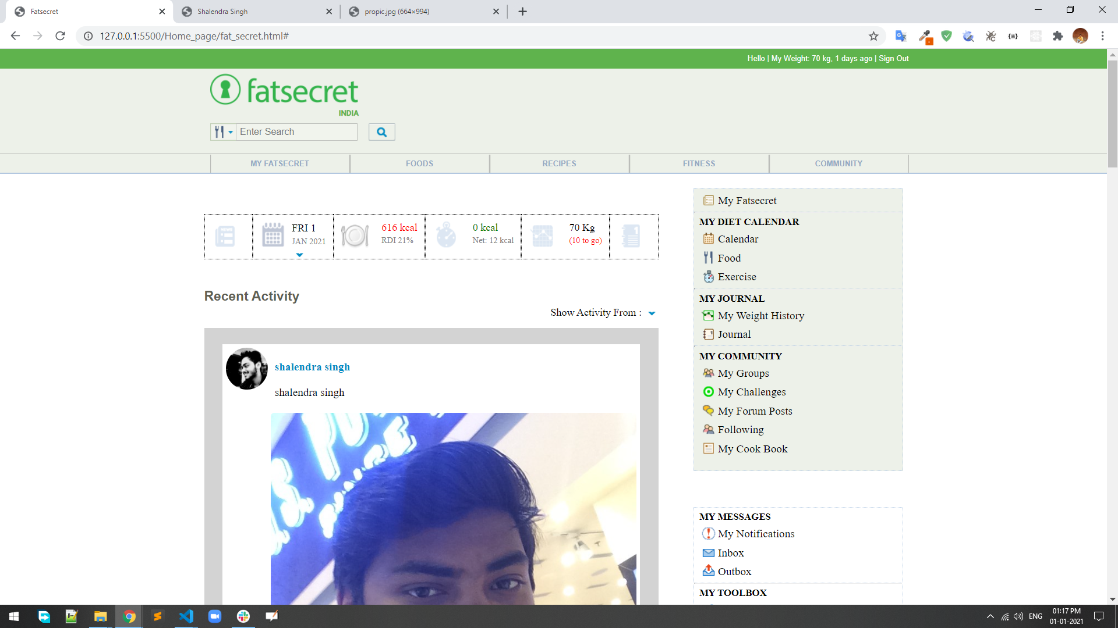Click the plate icon next to 616 kcal

[x=355, y=235]
